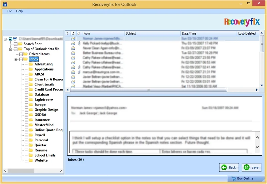This screenshot has width=267, height=184.
Task: Click paperclip icon on Kelly Pickard email
Action: click(x=79, y=43)
